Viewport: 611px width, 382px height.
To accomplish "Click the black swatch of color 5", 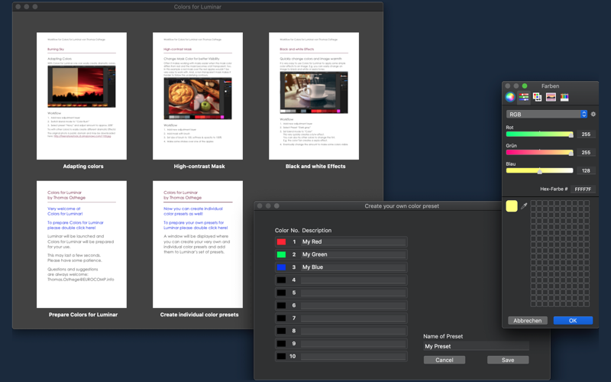I will click(x=281, y=293).
